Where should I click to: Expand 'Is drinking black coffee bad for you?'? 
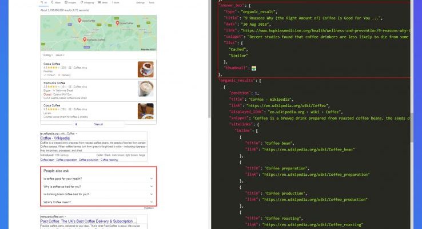pyautogui.click(x=97, y=195)
